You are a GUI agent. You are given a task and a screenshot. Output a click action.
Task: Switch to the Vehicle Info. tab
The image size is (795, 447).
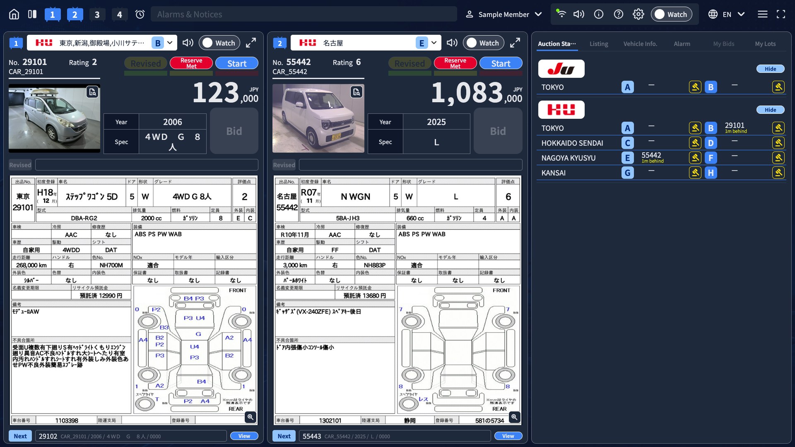pyautogui.click(x=640, y=44)
